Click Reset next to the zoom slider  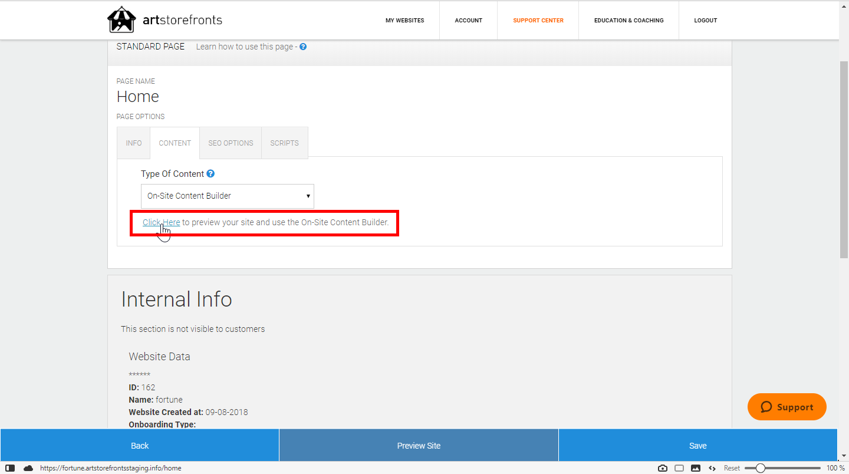(731, 468)
